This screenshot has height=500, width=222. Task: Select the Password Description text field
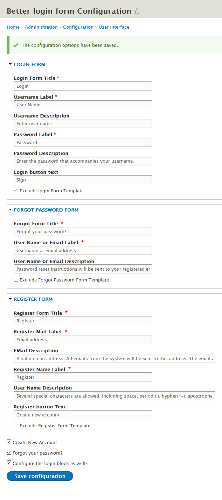click(83, 161)
